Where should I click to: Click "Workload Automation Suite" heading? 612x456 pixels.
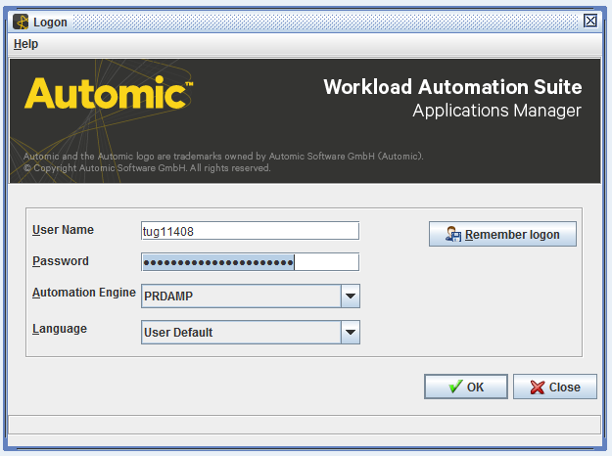452,86
